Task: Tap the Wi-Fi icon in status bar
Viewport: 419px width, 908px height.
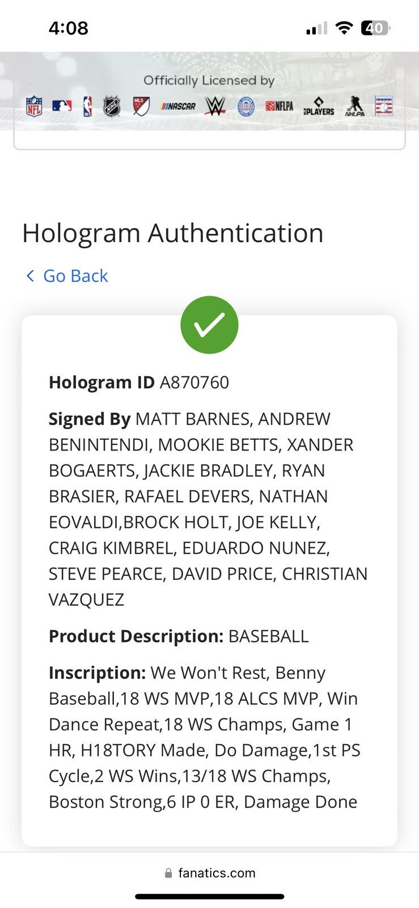Action: pyautogui.click(x=344, y=28)
